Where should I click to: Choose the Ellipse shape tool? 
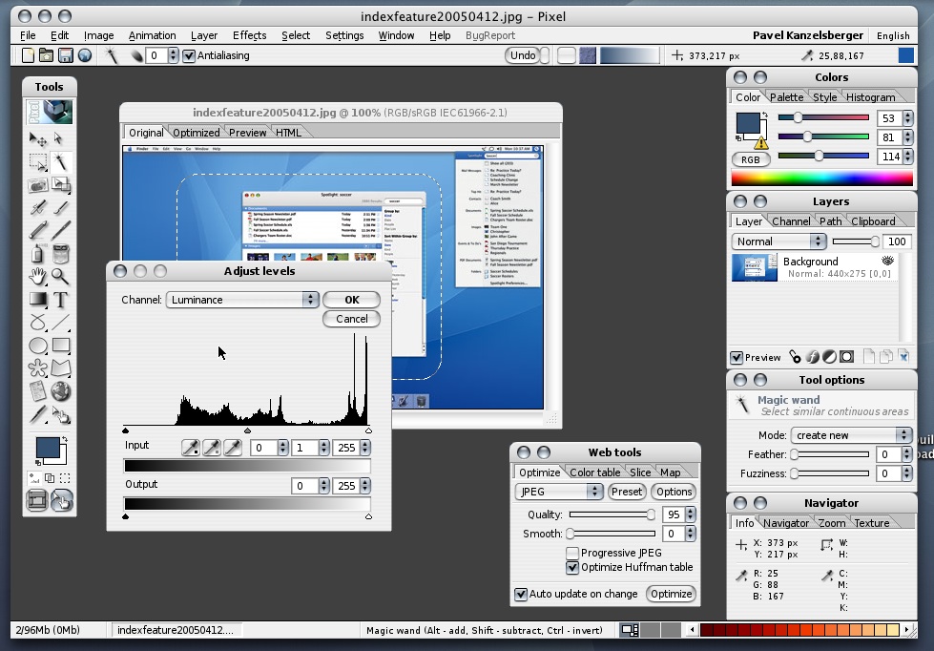(37, 346)
